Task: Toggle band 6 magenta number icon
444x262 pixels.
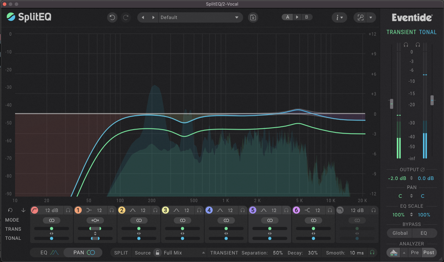Action: (x=296, y=210)
